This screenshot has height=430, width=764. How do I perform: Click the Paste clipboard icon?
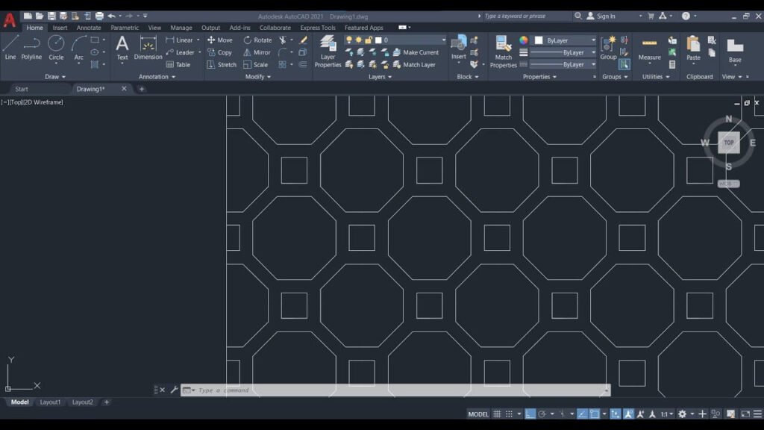pyautogui.click(x=693, y=48)
